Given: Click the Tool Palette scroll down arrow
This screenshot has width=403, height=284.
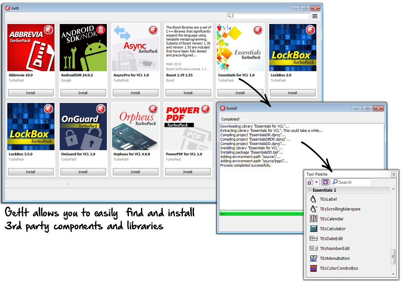Looking at the screenshot, I should click(393, 274).
